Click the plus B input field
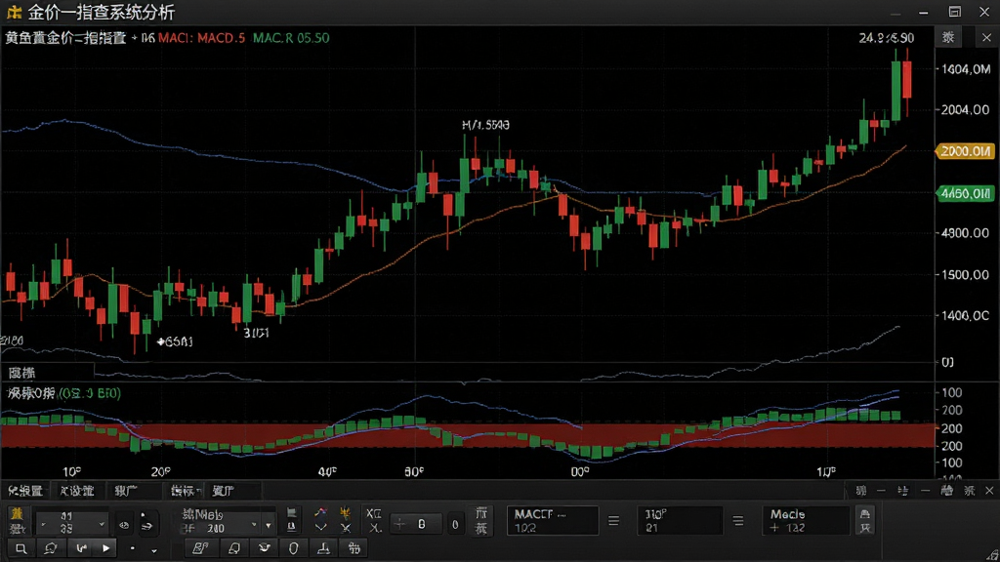 (x=416, y=524)
